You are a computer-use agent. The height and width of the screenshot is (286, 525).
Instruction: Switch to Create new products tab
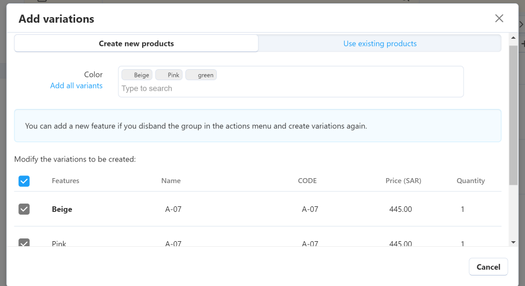(x=136, y=44)
